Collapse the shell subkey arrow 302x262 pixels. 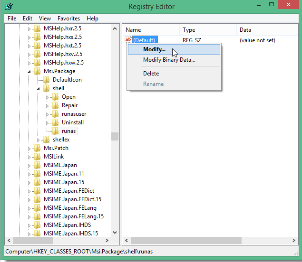(38, 89)
